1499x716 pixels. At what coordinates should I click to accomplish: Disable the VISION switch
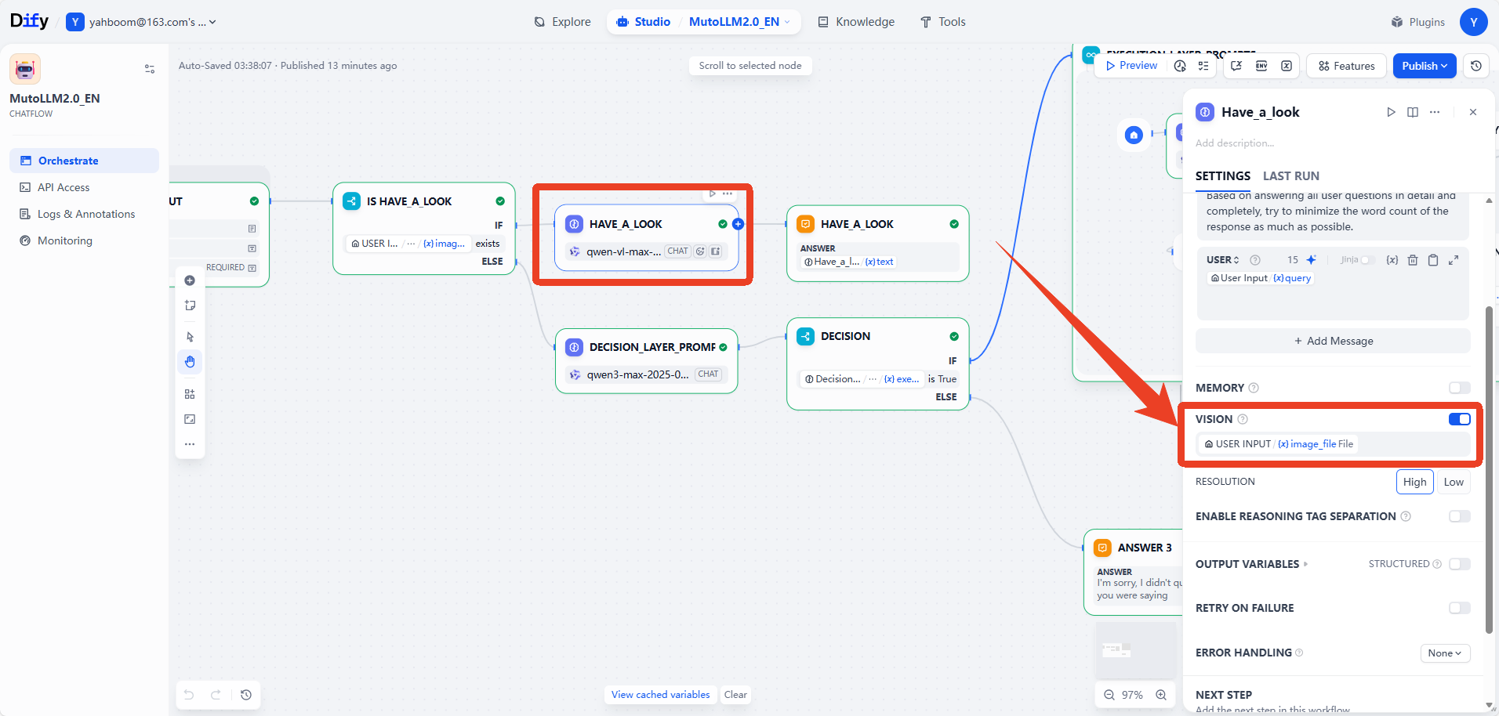(1460, 419)
